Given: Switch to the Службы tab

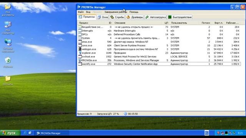Looking at the screenshot, I should coord(117,17).
